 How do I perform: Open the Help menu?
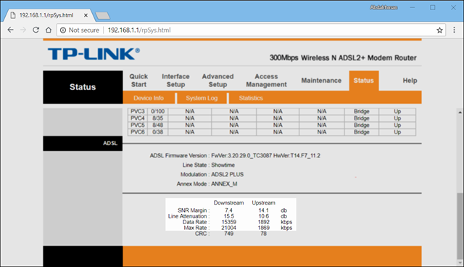coord(410,81)
